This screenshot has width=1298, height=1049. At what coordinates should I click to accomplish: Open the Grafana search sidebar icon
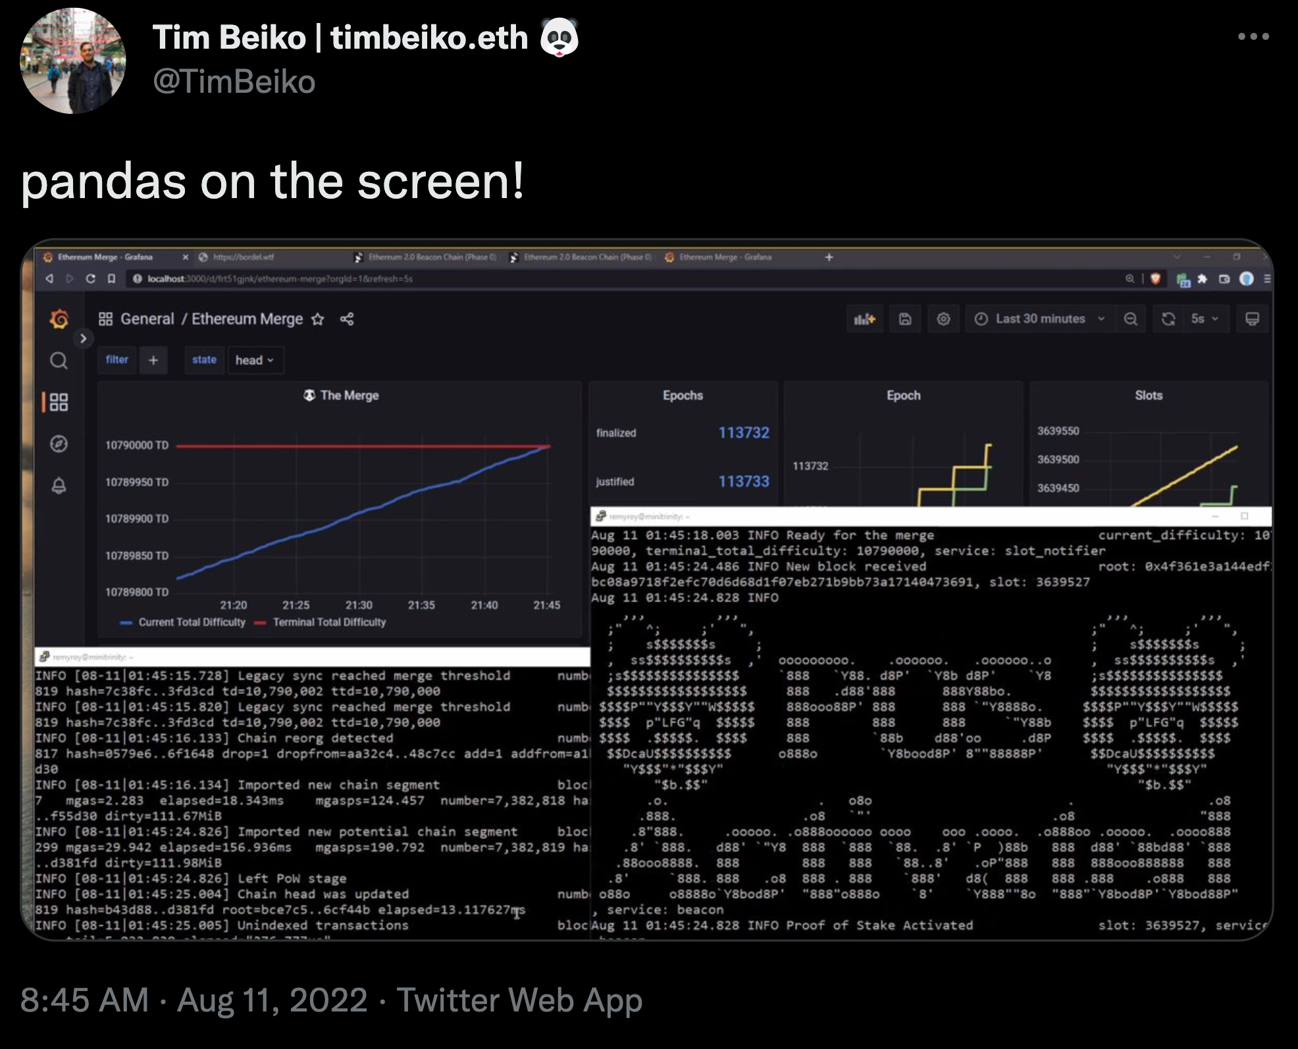59,361
